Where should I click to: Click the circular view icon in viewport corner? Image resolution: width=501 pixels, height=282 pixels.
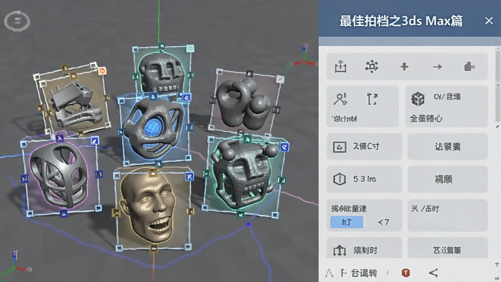pyautogui.click(x=17, y=21)
